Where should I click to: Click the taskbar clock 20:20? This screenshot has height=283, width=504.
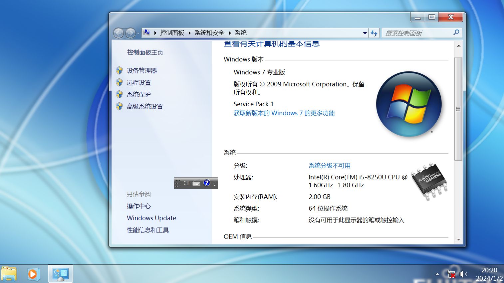(489, 270)
